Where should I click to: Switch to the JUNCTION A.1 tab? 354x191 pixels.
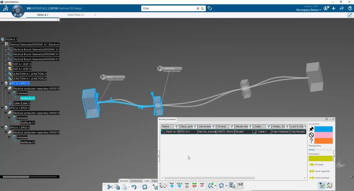(76, 15)
